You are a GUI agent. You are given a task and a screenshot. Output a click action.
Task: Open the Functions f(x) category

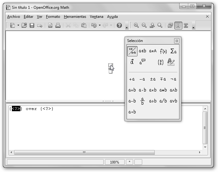click(x=163, y=51)
